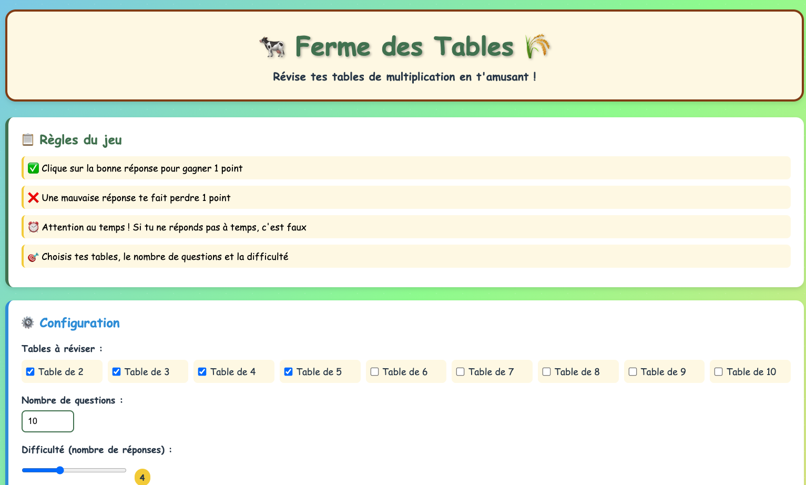The height and width of the screenshot is (485, 806).
Task: Click the green checkmark rule icon
Action: point(33,168)
